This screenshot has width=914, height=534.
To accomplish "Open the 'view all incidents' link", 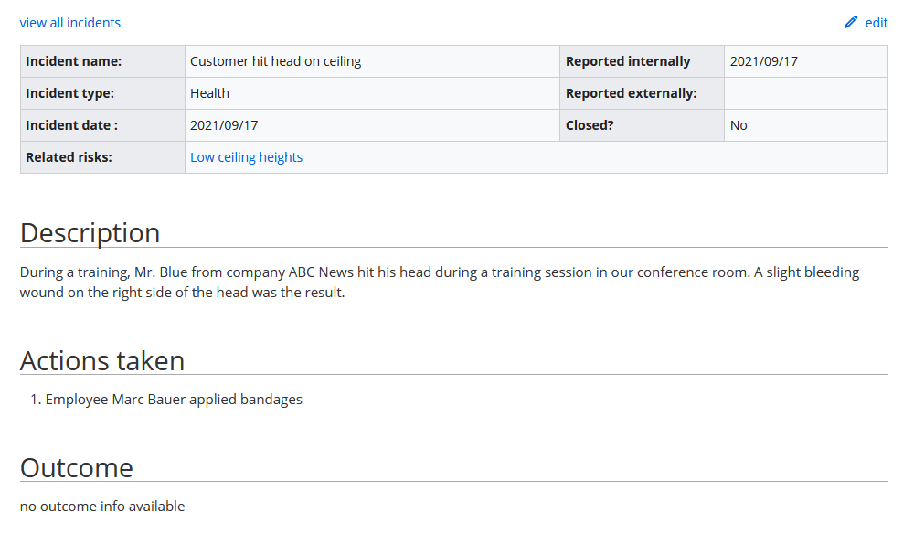I will pyautogui.click(x=70, y=23).
